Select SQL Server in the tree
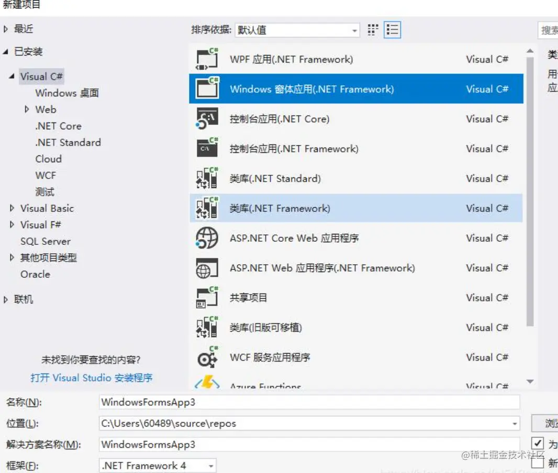The width and height of the screenshot is (558, 473). (46, 241)
